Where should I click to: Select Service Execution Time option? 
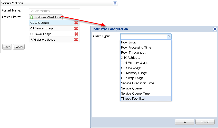tap(146, 83)
